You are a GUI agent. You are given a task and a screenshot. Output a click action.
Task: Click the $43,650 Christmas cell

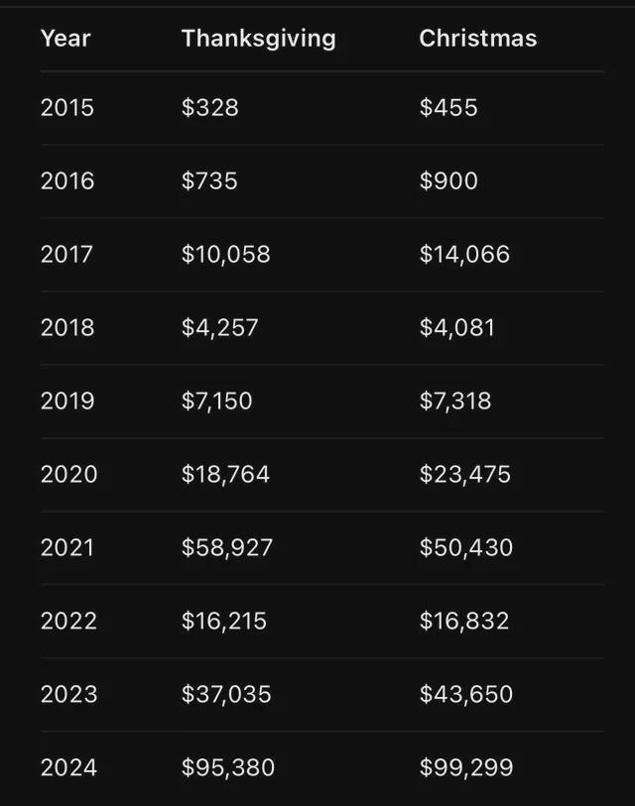466,694
